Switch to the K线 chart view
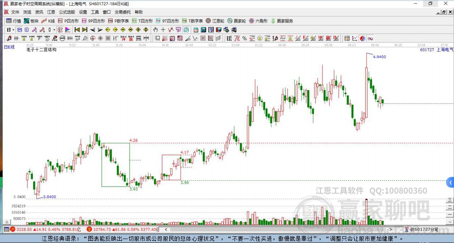The image size is (454, 243). point(48,21)
